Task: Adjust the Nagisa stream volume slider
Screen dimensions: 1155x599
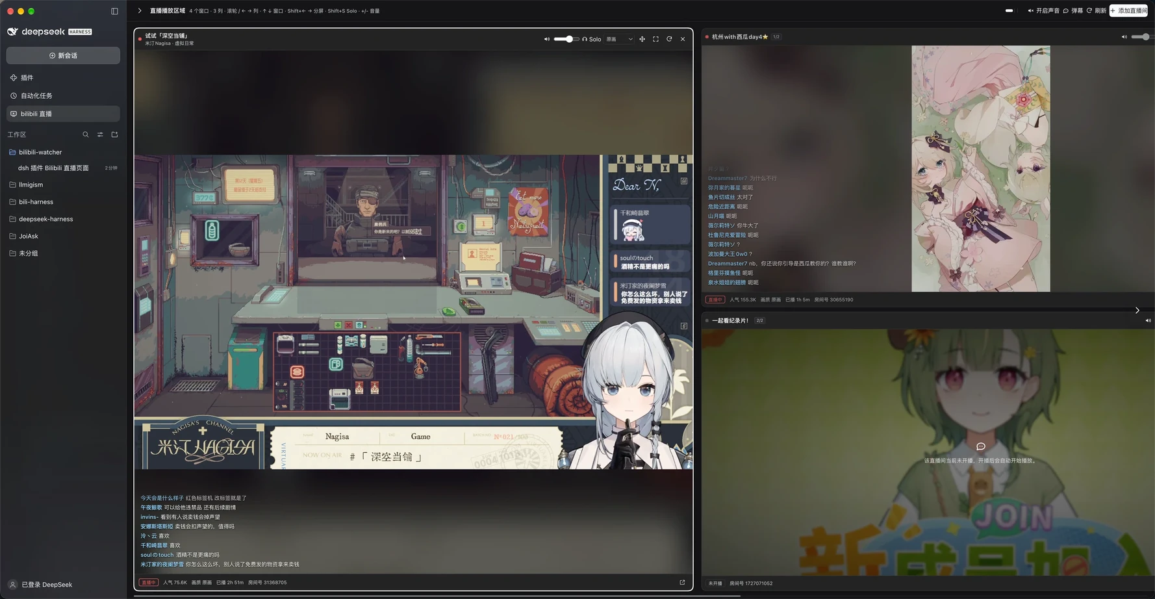Action: coord(566,39)
